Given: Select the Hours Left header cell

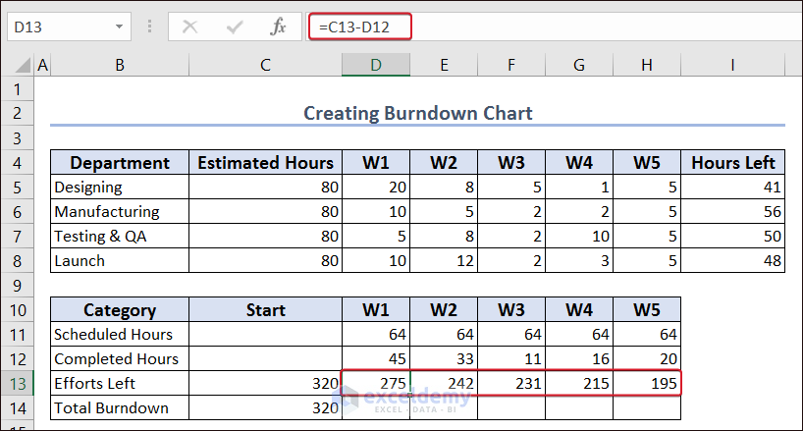Looking at the screenshot, I should tap(732, 163).
